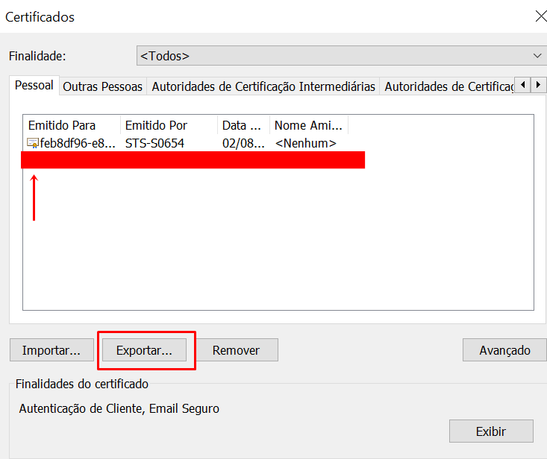Click the Exportar... button
This screenshot has width=547, height=459.
[x=145, y=350]
